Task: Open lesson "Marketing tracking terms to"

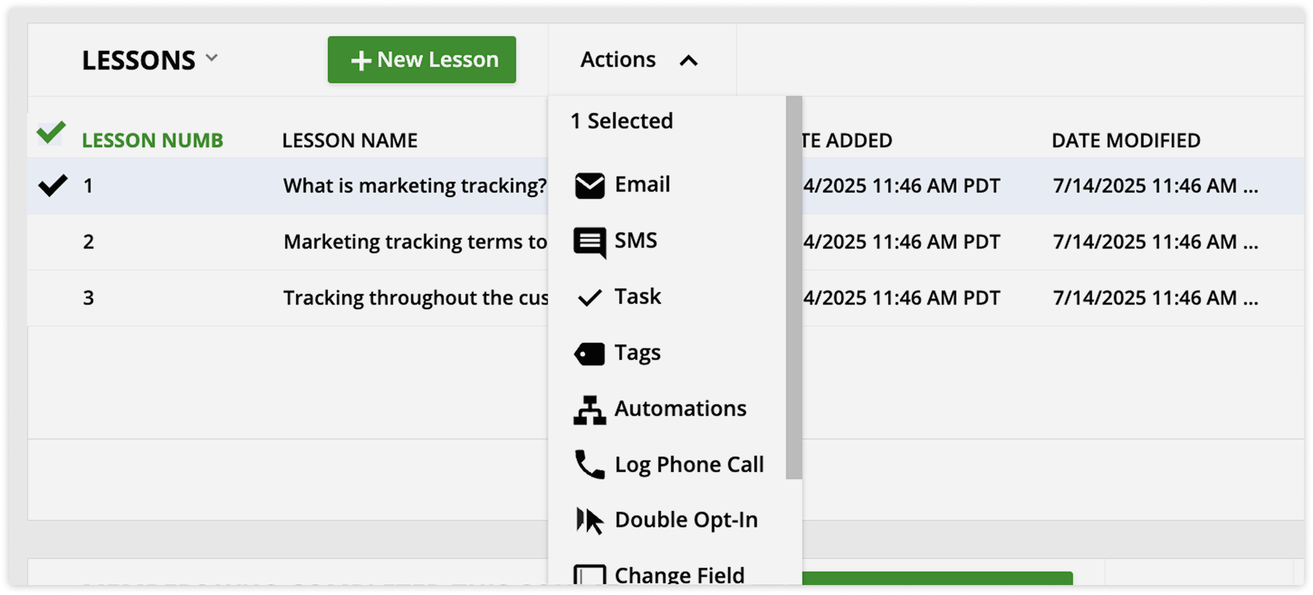Action: tap(416, 242)
